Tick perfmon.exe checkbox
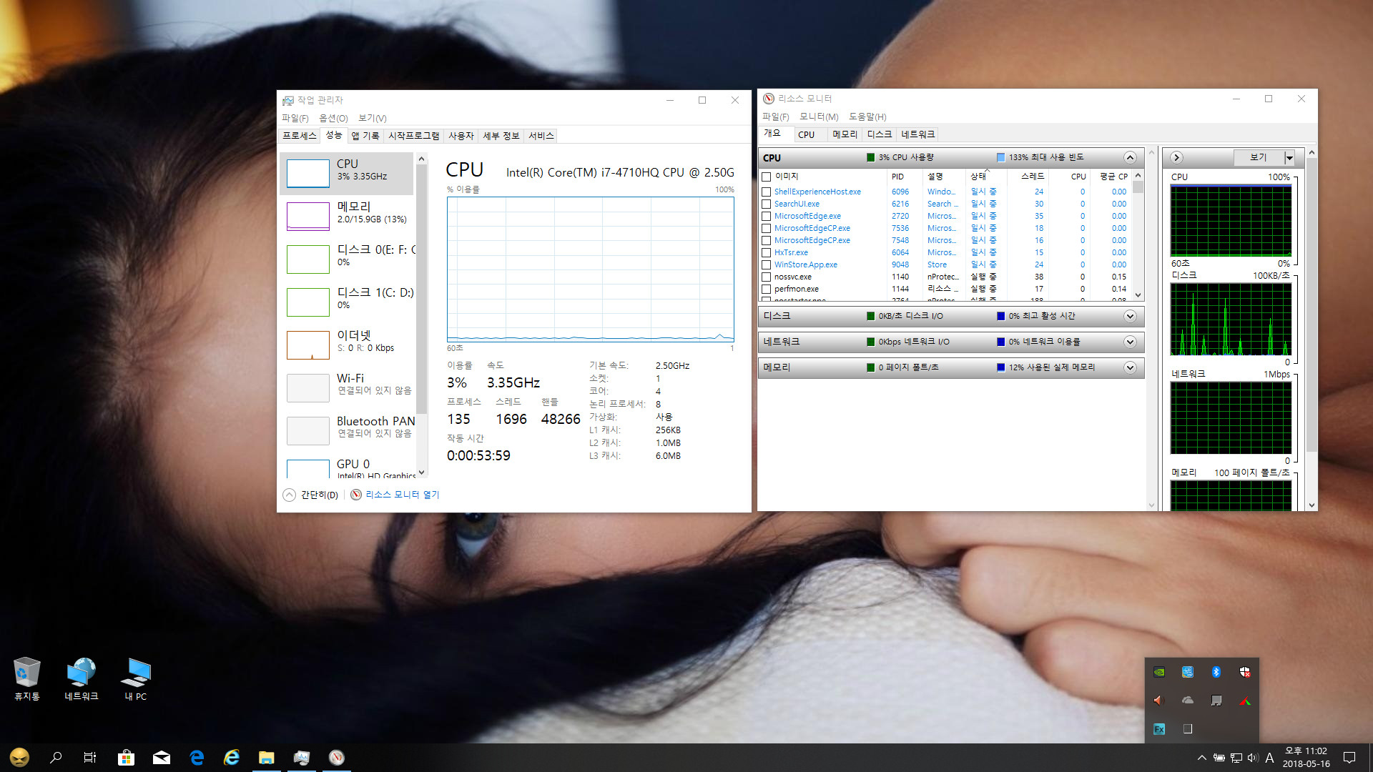This screenshot has height=772, width=1373. (767, 289)
